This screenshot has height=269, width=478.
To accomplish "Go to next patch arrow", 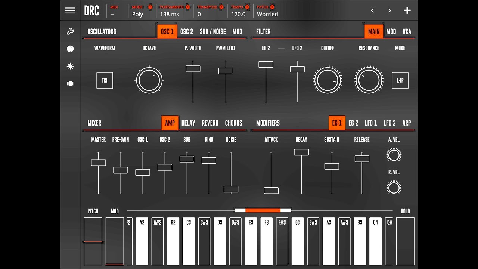I will [389, 10].
